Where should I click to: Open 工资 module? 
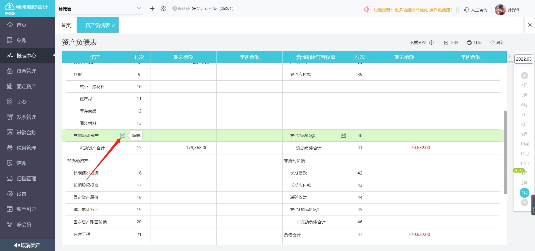27,102
